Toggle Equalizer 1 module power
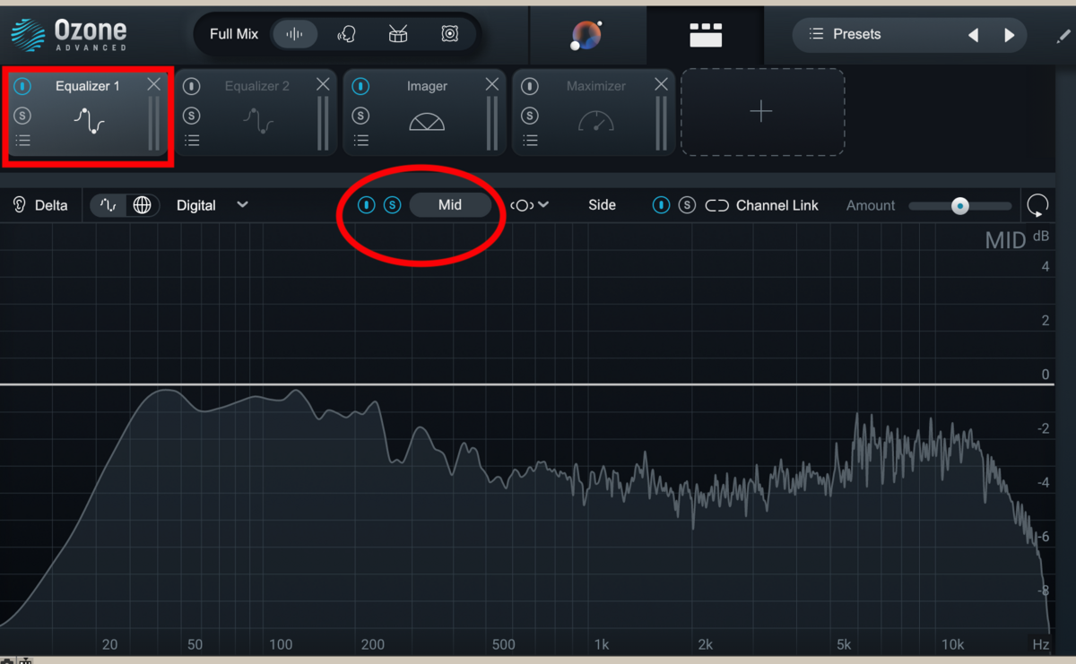This screenshot has width=1076, height=664. [x=22, y=87]
